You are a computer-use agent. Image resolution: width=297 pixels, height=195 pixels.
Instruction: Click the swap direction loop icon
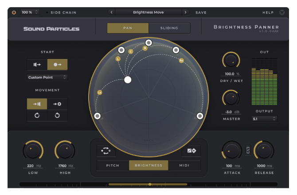pyautogui.click(x=106, y=151)
